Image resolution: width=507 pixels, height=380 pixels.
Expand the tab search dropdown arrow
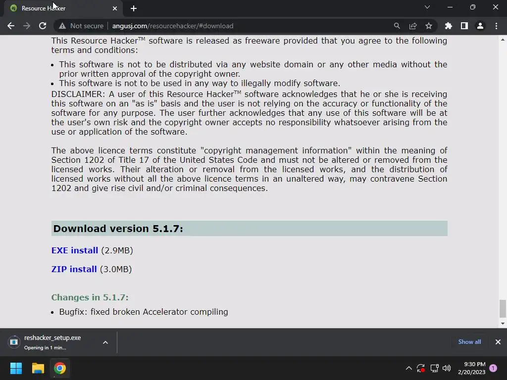(427, 7)
